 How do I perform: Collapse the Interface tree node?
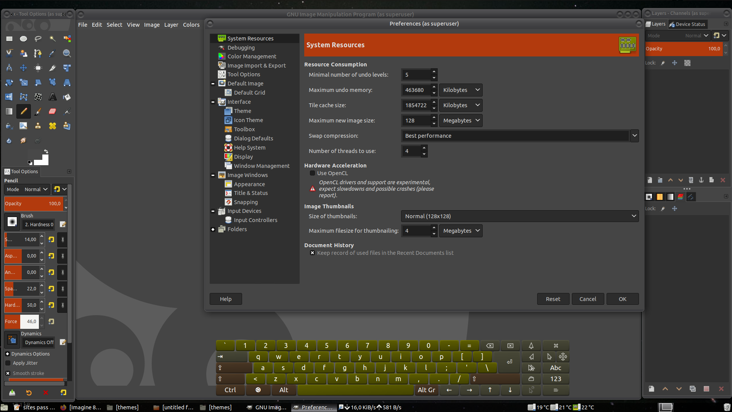213,102
